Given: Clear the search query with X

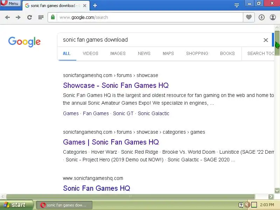Looking at the screenshot, I should [x=266, y=40].
